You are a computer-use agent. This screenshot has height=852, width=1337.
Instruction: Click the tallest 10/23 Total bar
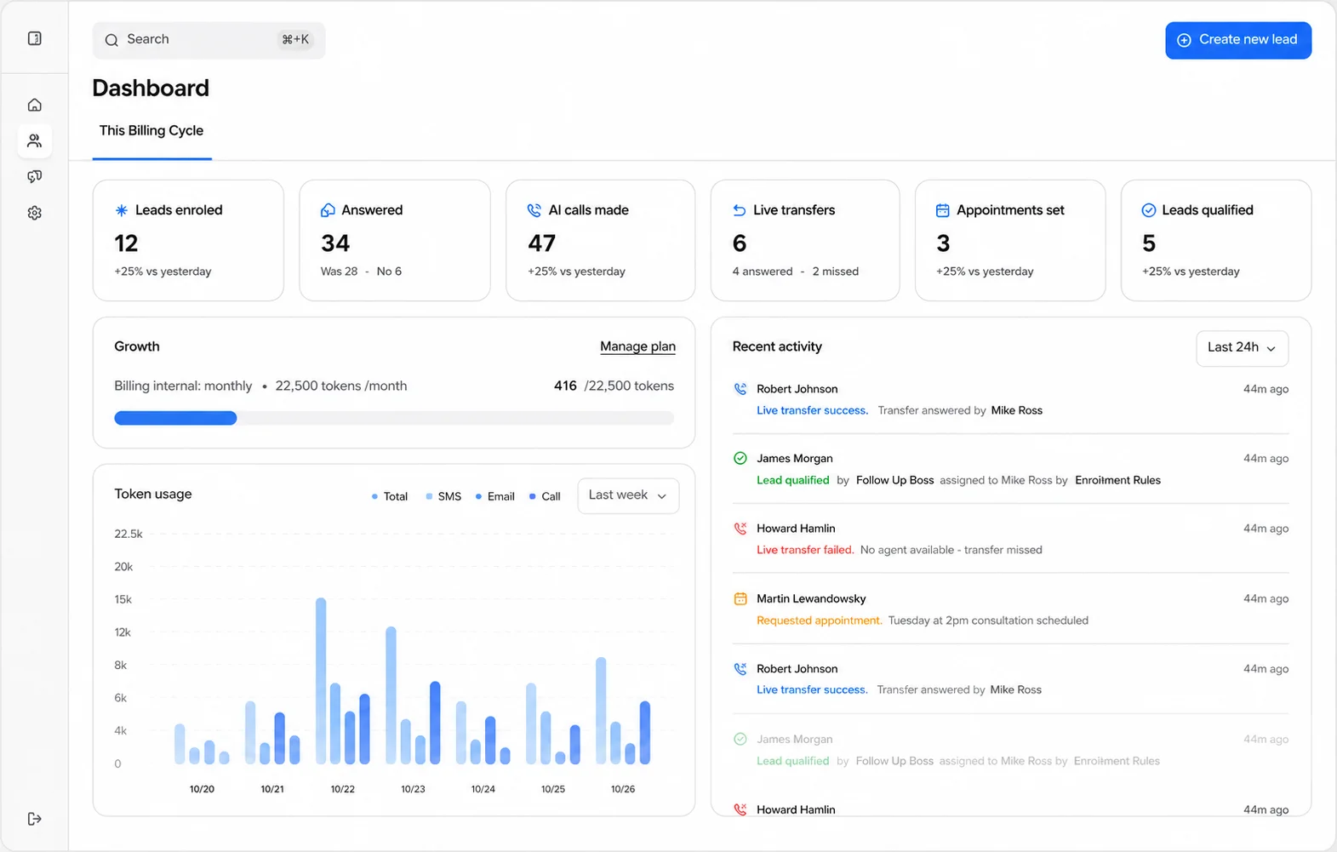click(x=391, y=695)
